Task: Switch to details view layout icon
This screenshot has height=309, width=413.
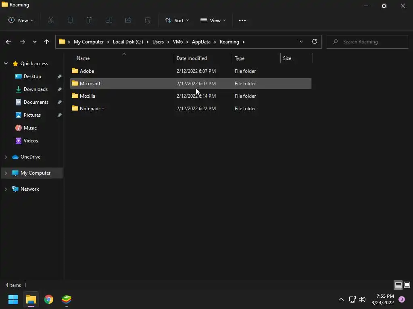Action: [x=398, y=285]
